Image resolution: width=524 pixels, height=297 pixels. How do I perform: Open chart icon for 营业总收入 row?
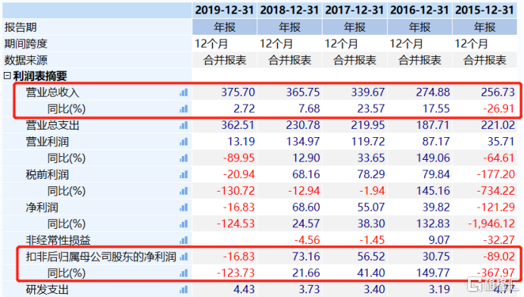[184, 92]
